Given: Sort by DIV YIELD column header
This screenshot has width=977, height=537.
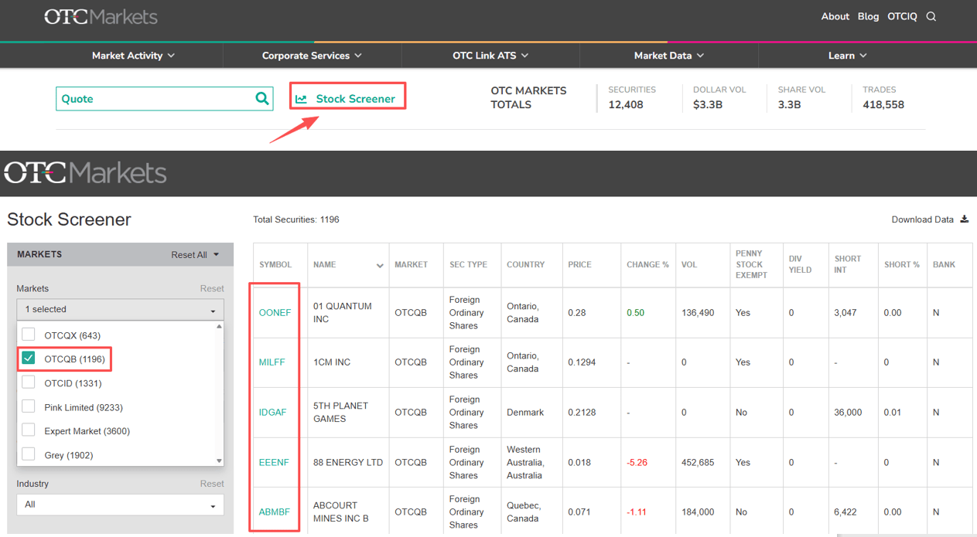Looking at the screenshot, I should (801, 264).
